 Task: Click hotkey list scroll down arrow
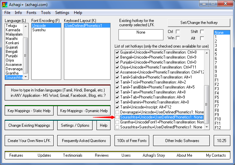207,127
